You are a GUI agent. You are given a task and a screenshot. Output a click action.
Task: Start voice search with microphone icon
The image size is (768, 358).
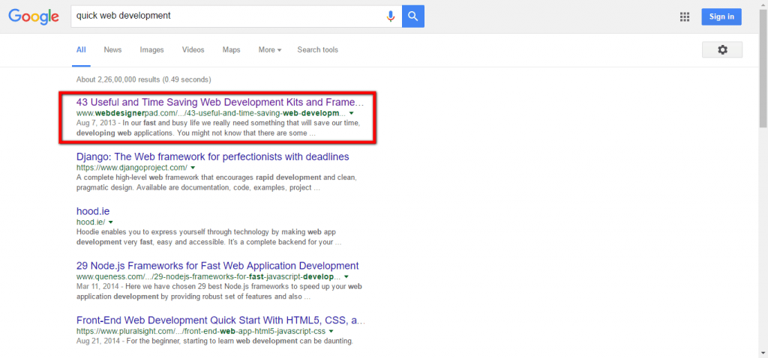click(x=390, y=16)
